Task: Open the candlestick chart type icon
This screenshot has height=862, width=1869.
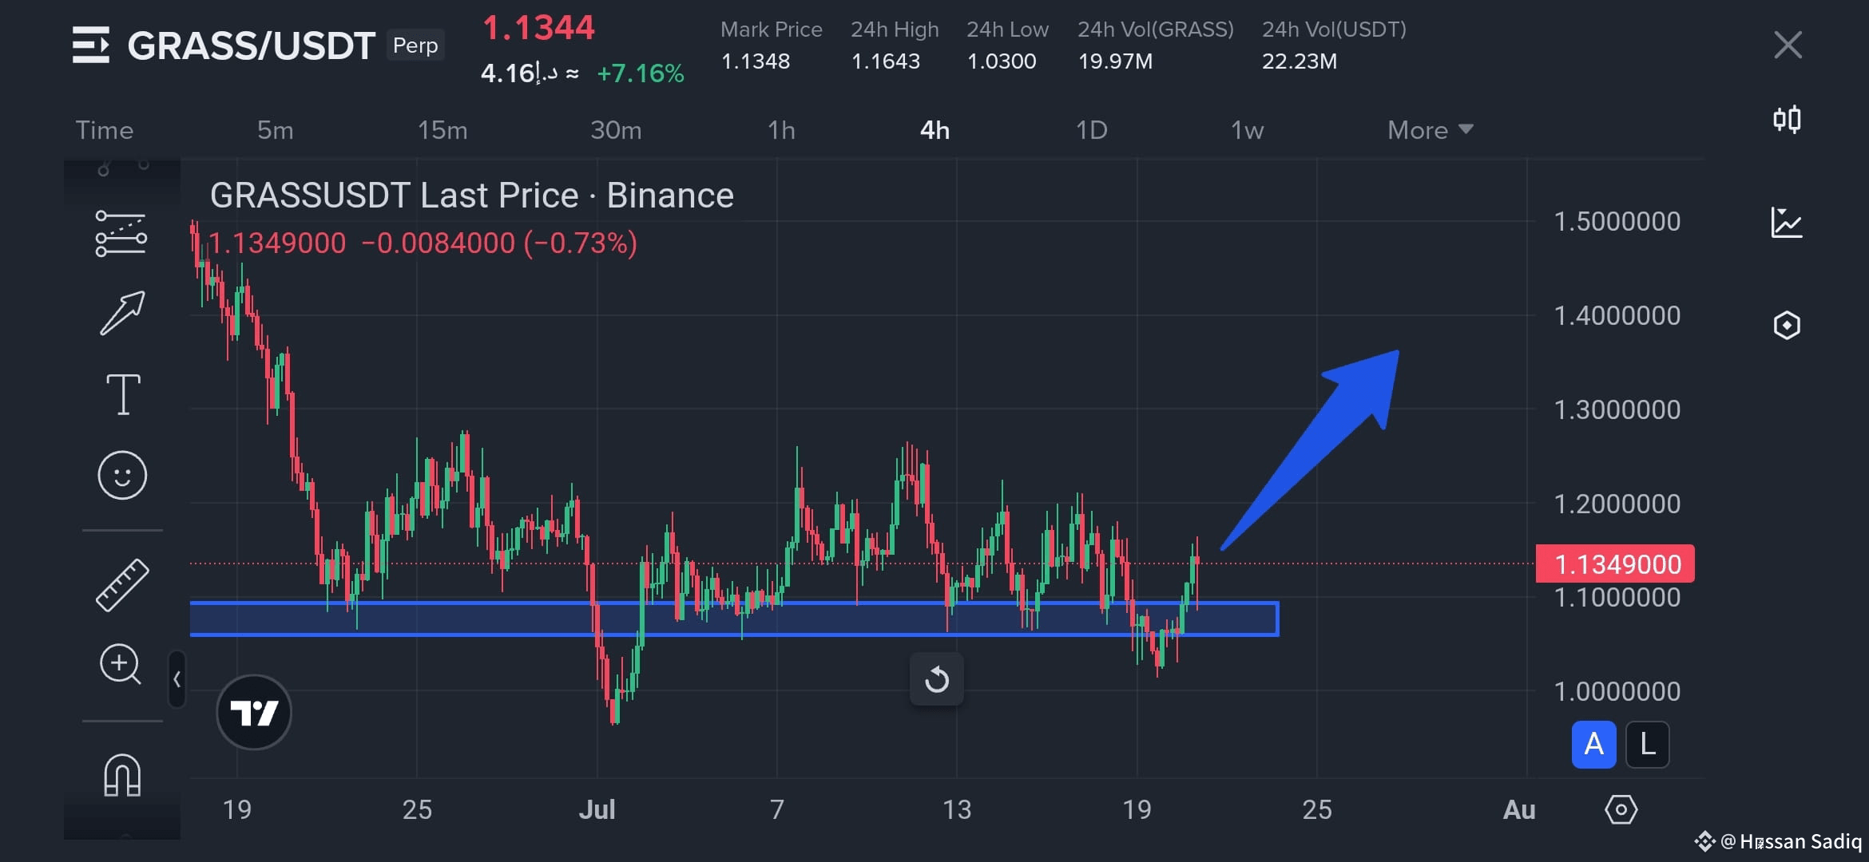Action: pos(1787,120)
